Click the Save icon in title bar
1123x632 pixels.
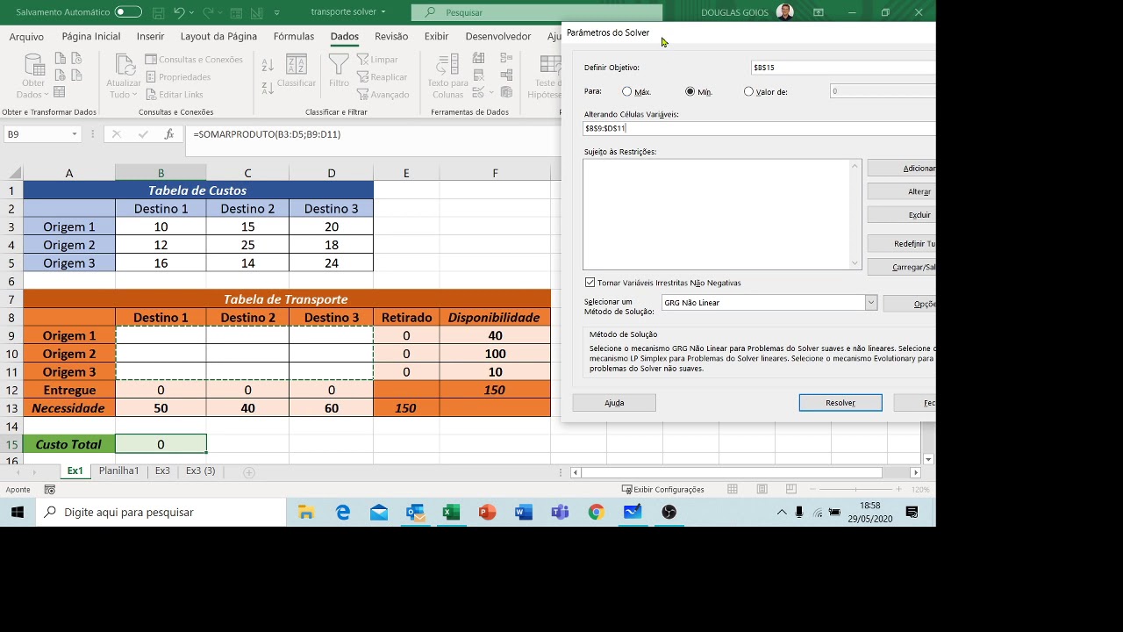pos(159,12)
